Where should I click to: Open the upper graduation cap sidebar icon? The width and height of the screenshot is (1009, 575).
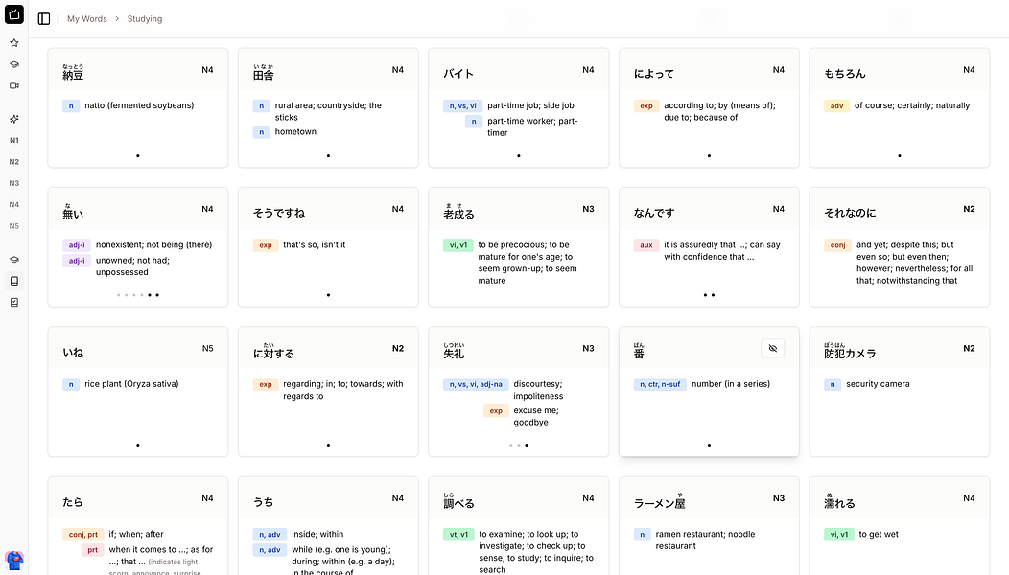14,64
